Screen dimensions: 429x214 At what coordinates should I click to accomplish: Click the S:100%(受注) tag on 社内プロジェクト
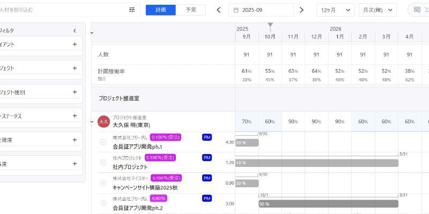click(x=161, y=158)
